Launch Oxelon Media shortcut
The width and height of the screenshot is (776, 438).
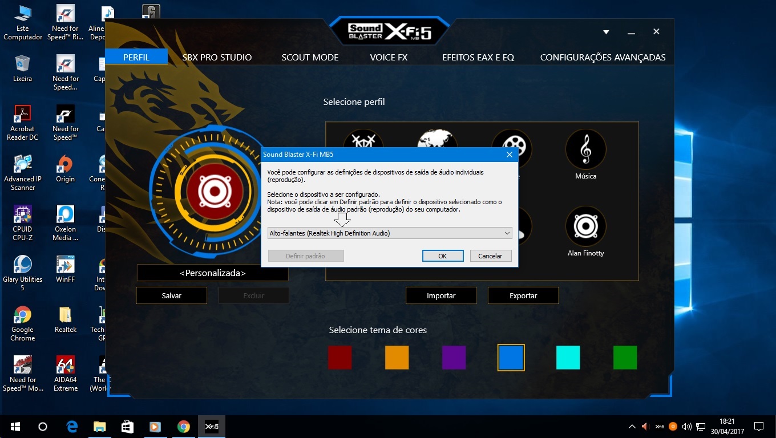66,224
